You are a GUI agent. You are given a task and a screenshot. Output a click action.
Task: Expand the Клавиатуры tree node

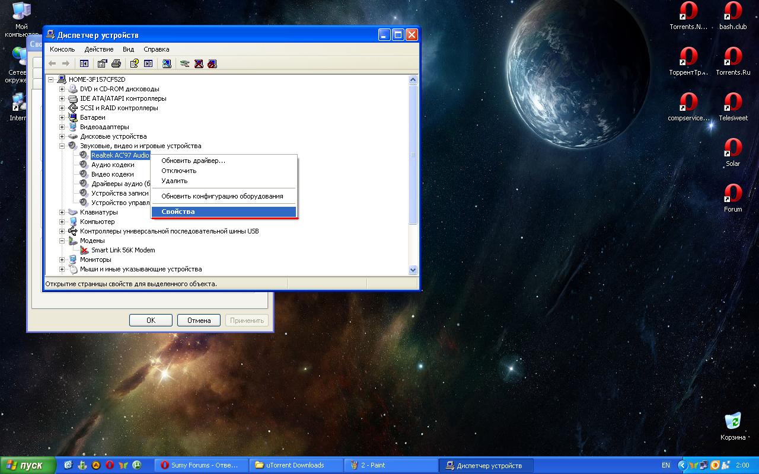tap(62, 212)
